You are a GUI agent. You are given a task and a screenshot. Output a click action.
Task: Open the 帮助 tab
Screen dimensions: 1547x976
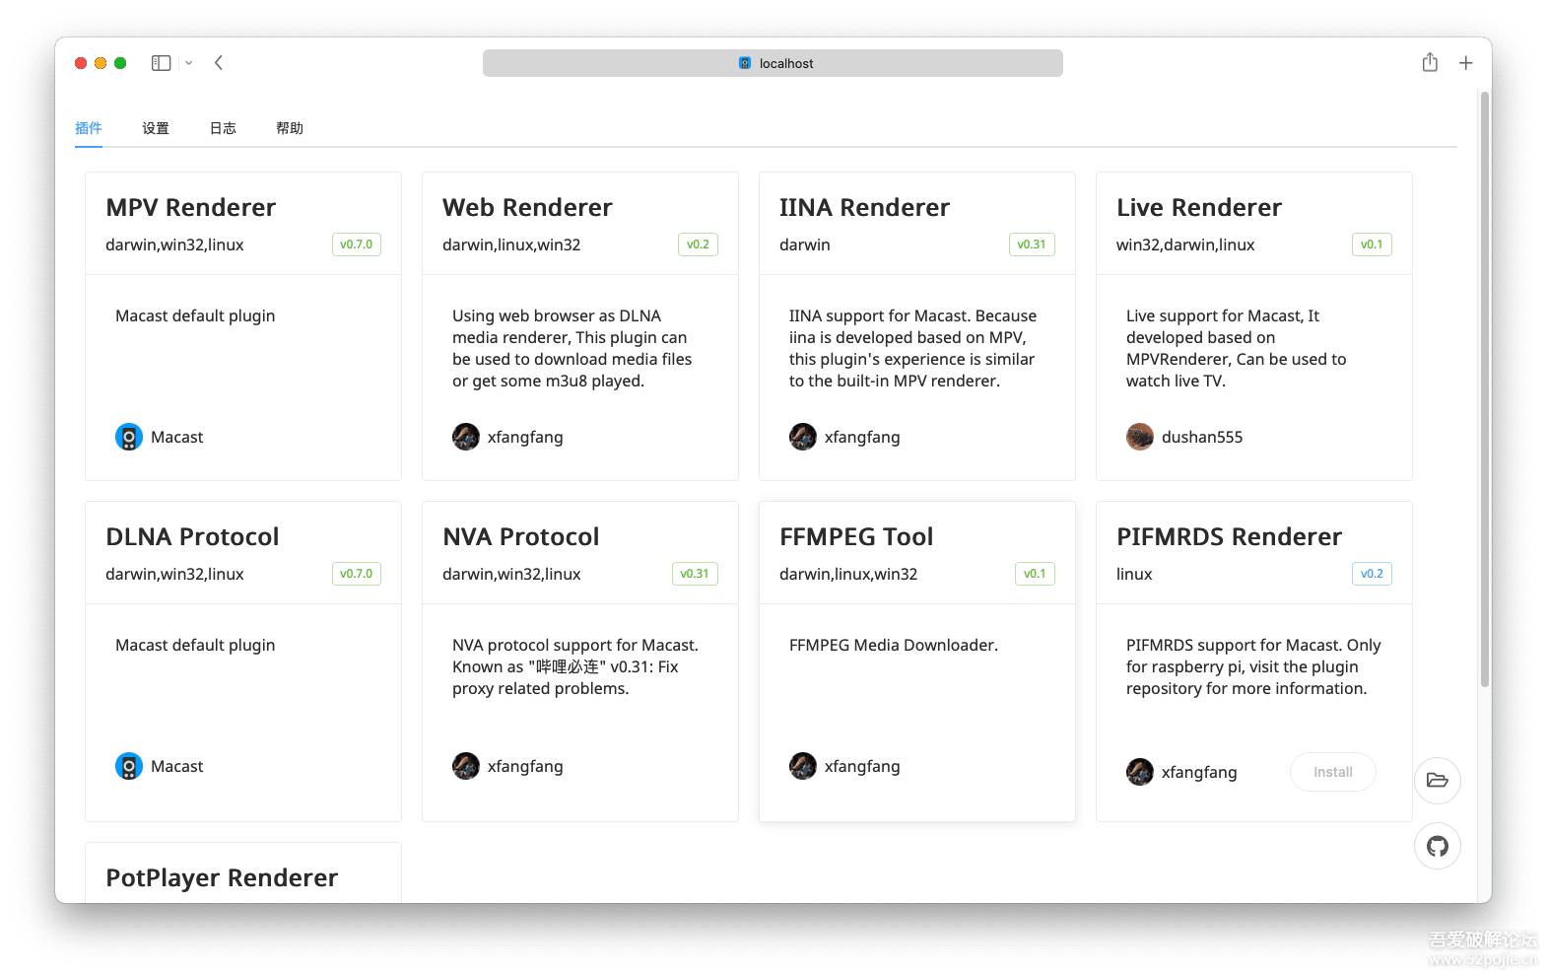pos(290,128)
